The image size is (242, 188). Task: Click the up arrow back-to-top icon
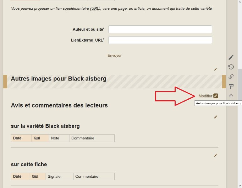click(231, 96)
